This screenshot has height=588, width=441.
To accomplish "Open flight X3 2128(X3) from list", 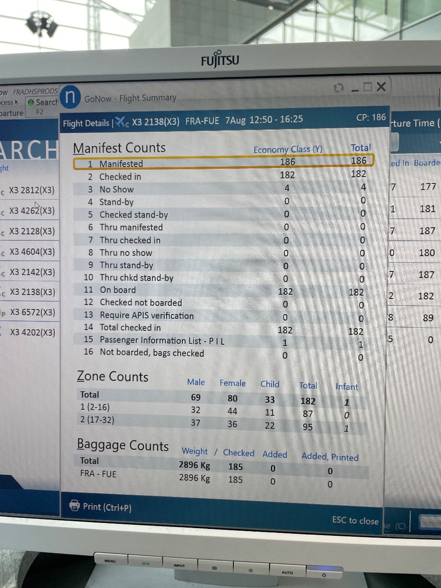I will click(32, 231).
